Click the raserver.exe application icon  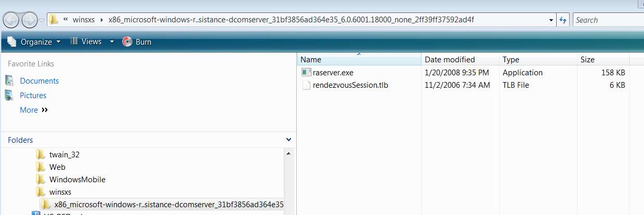tap(306, 73)
